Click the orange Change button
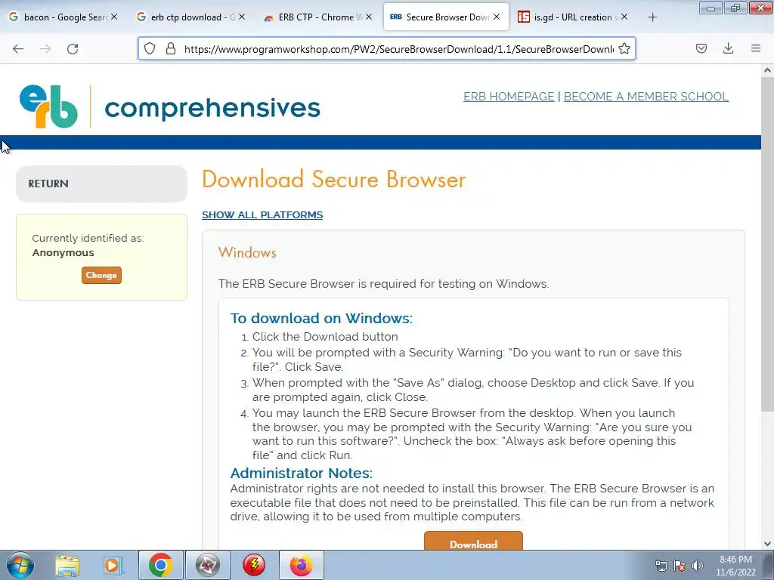774x580 pixels. 101,275
